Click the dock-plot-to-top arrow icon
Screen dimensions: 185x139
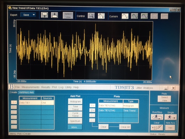(x=45, y=15)
